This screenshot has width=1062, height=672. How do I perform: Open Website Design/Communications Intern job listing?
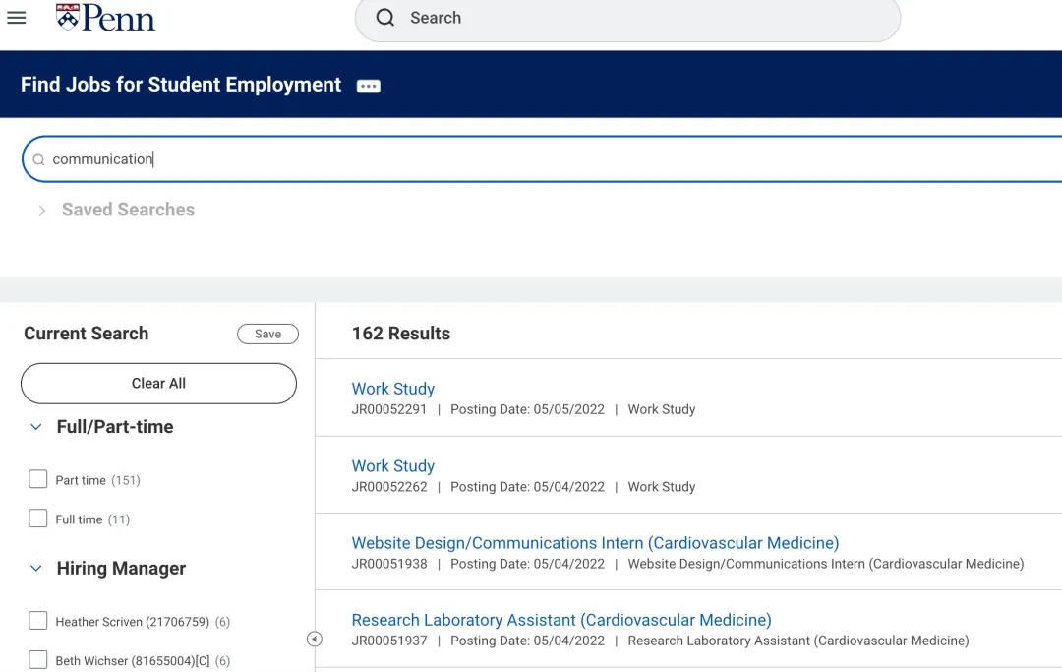point(595,543)
